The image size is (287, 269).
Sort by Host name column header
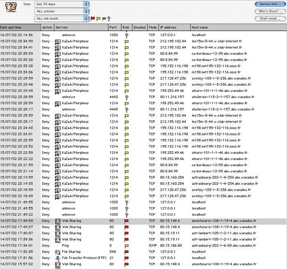[239, 27]
